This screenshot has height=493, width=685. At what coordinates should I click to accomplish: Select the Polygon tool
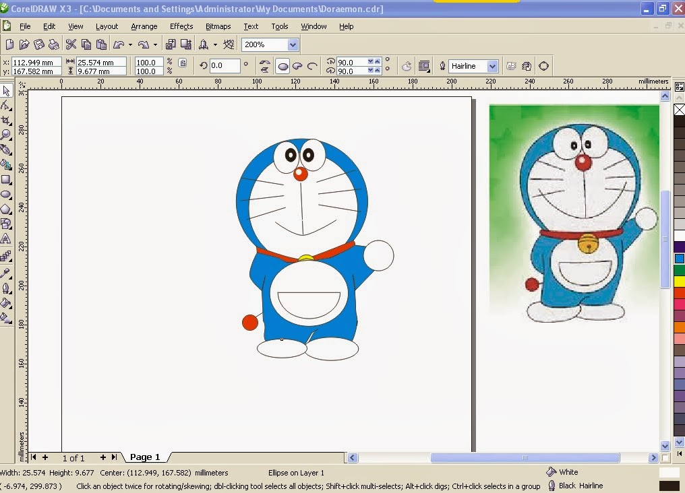click(x=6, y=209)
